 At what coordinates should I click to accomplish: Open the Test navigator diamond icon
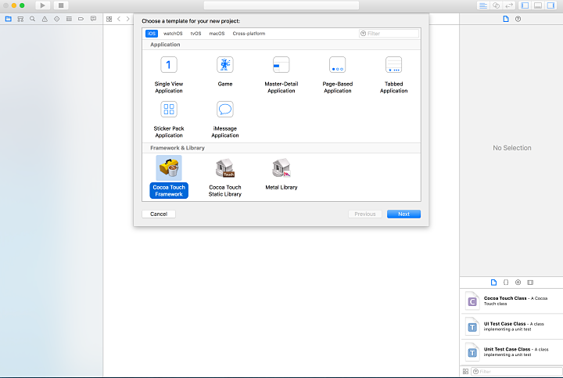57,19
